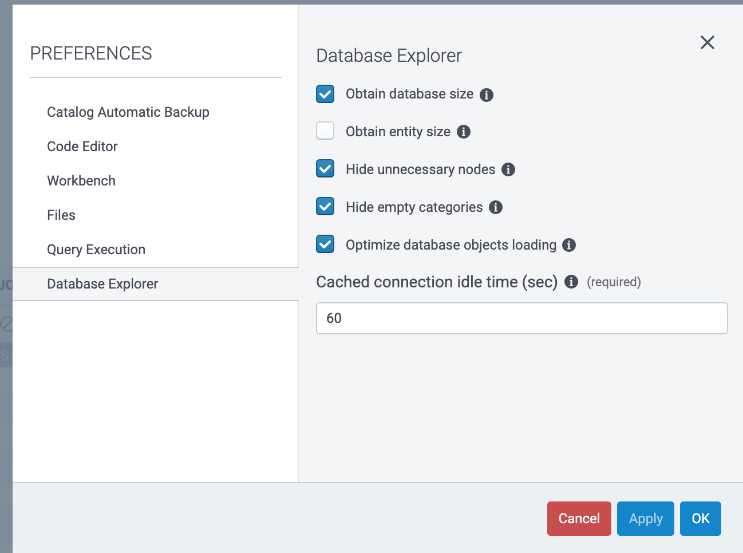Toggle Hide empty categories checkbox
The height and width of the screenshot is (553, 743).
coord(325,206)
